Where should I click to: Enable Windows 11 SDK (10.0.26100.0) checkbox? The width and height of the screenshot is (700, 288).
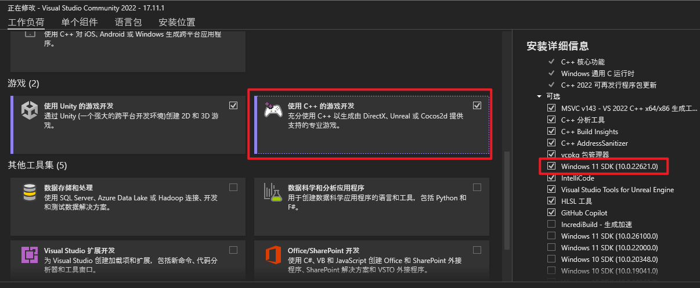[551, 236]
